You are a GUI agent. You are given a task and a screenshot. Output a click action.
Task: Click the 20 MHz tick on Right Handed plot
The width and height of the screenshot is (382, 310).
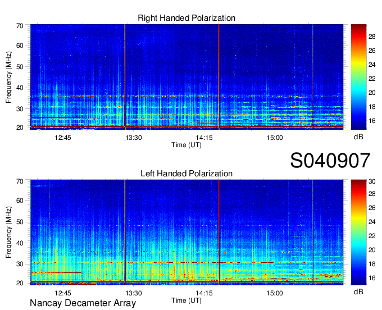pyautogui.click(x=20, y=127)
